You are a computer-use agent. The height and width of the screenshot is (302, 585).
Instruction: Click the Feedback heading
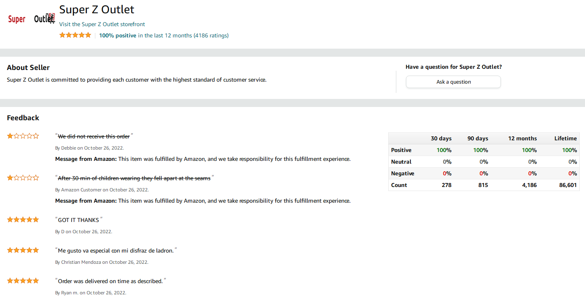pyautogui.click(x=23, y=118)
